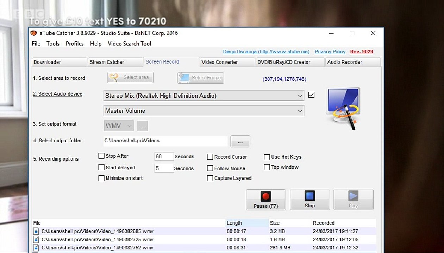Click the Select Audio device link
Viewport: 444px width, 253px height.
[x=57, y=94]
